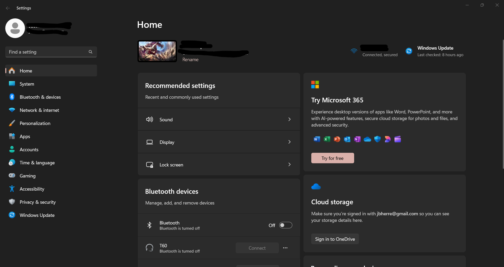Expand the Lock screen settings row
The width and height of the screenshot is (504, 267).
tap(289, 164)
